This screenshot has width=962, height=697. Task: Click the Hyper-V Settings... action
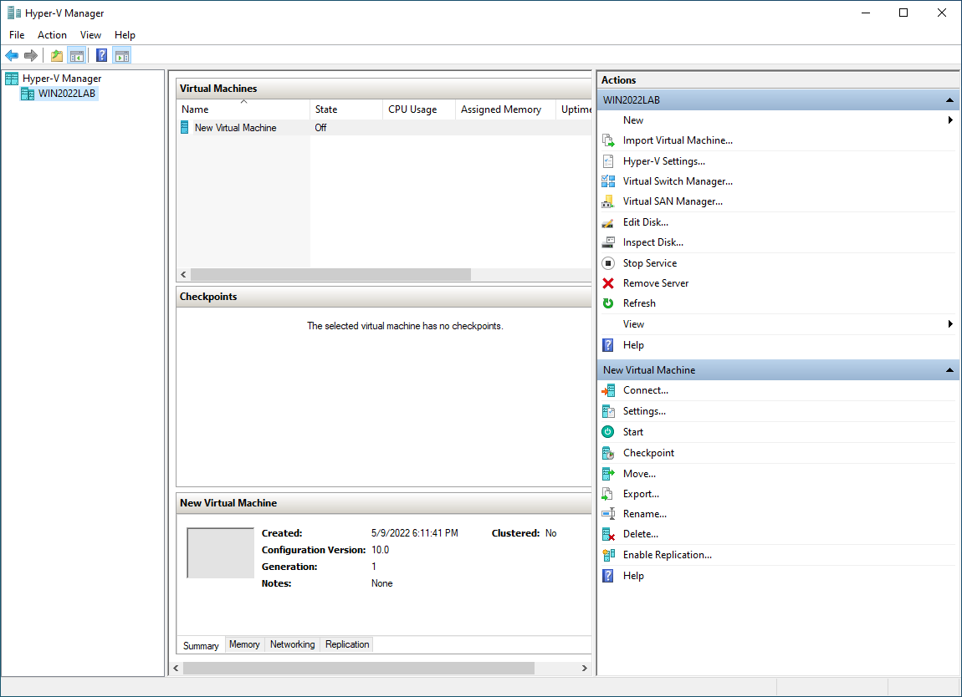(664, 161)
